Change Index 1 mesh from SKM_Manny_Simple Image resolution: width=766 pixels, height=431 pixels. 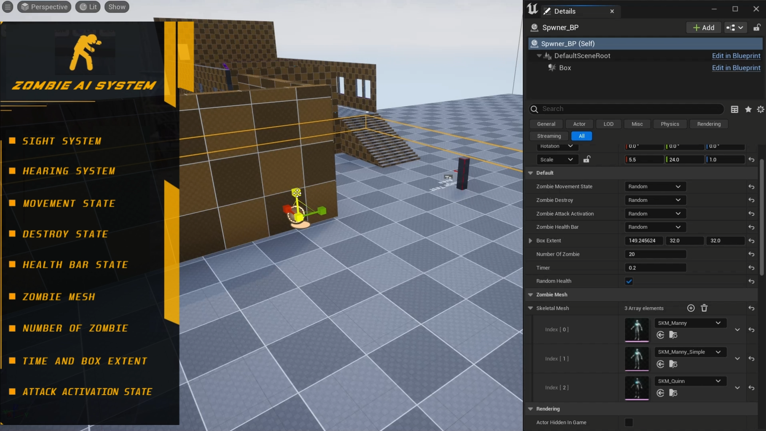point(690,352)
